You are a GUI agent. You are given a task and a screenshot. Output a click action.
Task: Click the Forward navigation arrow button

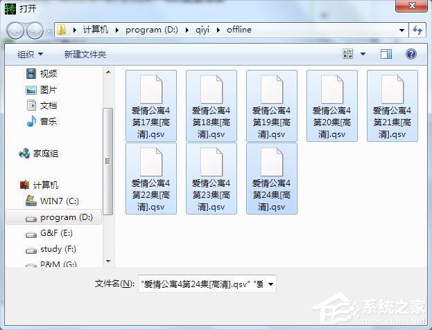click(35, 30)
